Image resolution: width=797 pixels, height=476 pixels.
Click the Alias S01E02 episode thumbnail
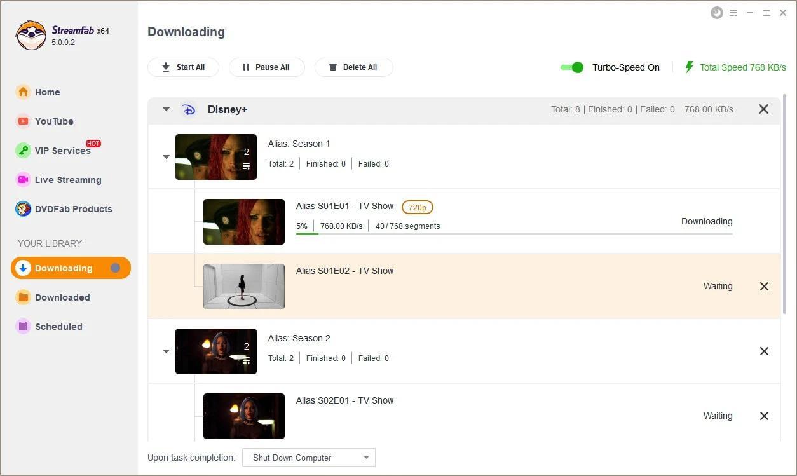[x=243, y=286]
